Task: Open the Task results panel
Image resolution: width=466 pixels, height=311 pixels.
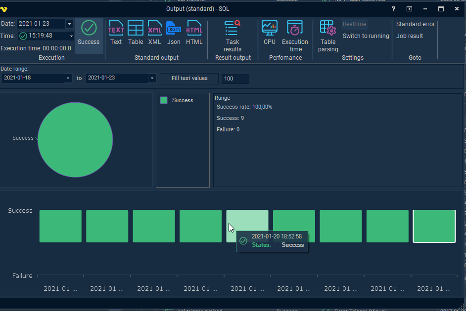Action: tap(233, 35)
